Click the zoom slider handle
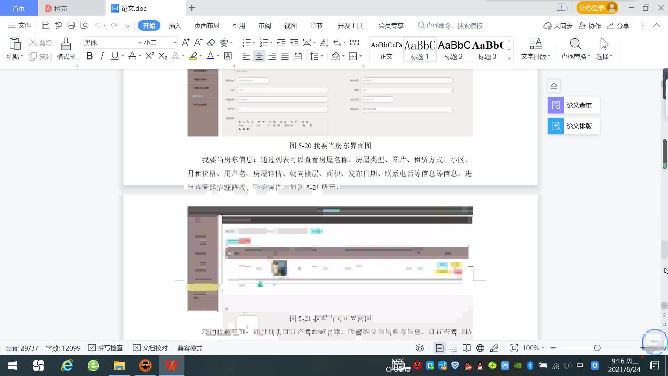Viewport: 668px width, 376px height. 597,348
